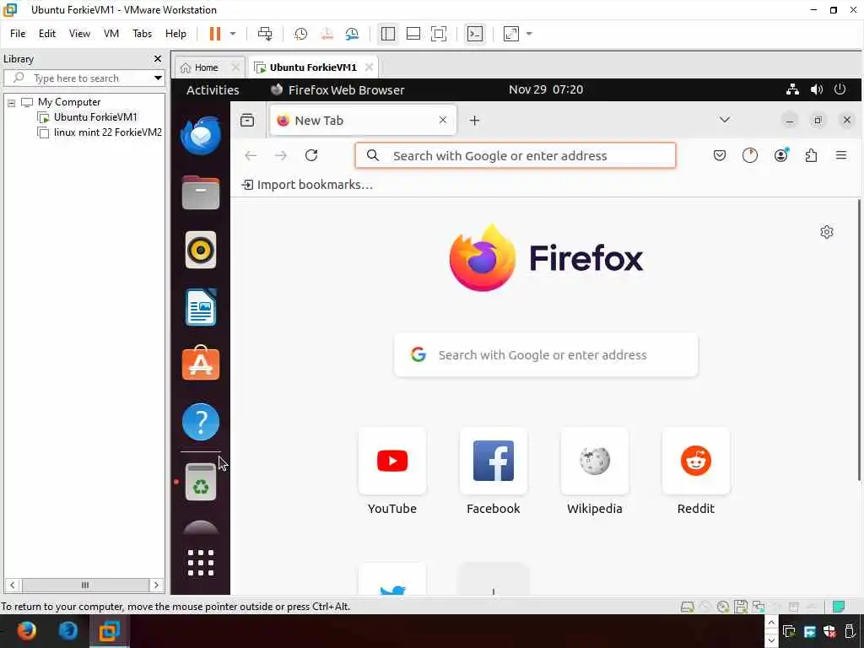Open Thunderbird mail from the Ubuntu dock

[201, 136]
